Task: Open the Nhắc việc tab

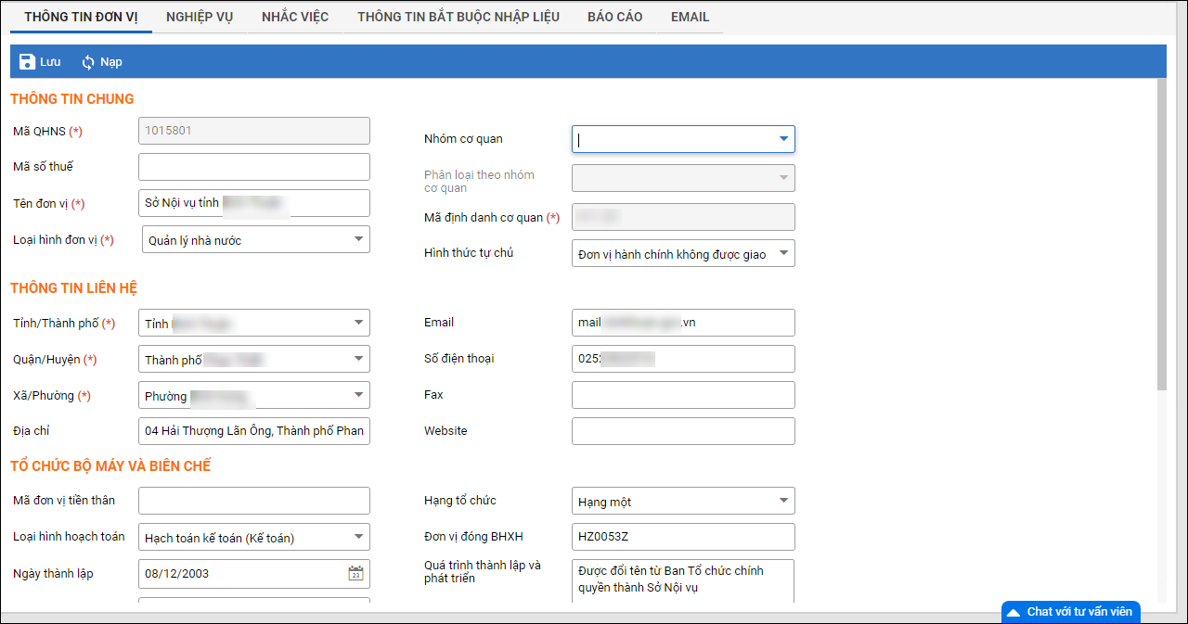Action: click(x=295, y=17)
